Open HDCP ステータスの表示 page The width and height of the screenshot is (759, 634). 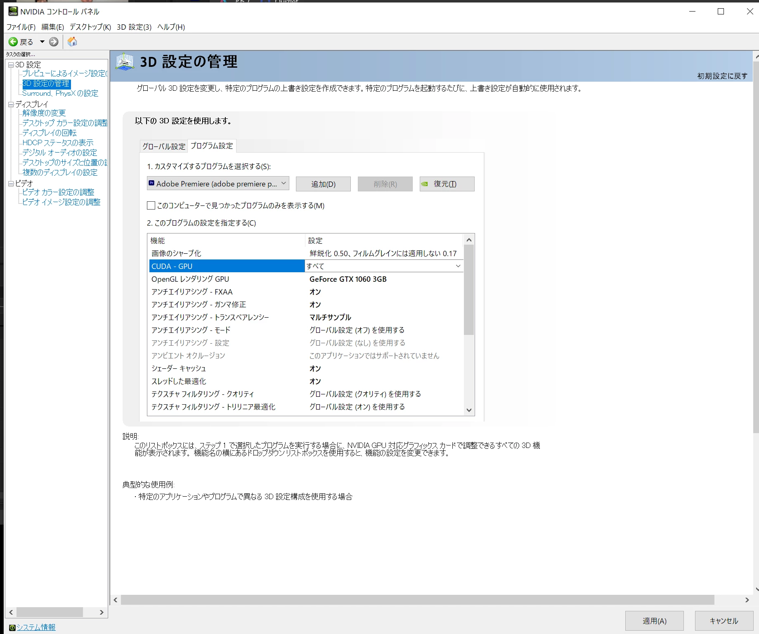[x=58, y=143]
